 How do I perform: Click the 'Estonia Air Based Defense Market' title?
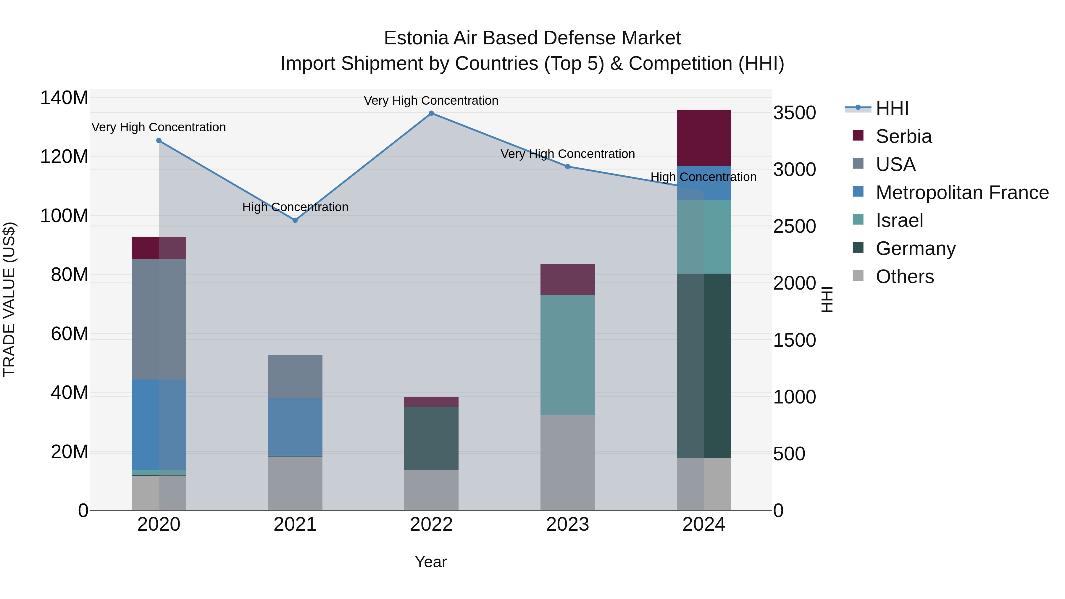532,38
